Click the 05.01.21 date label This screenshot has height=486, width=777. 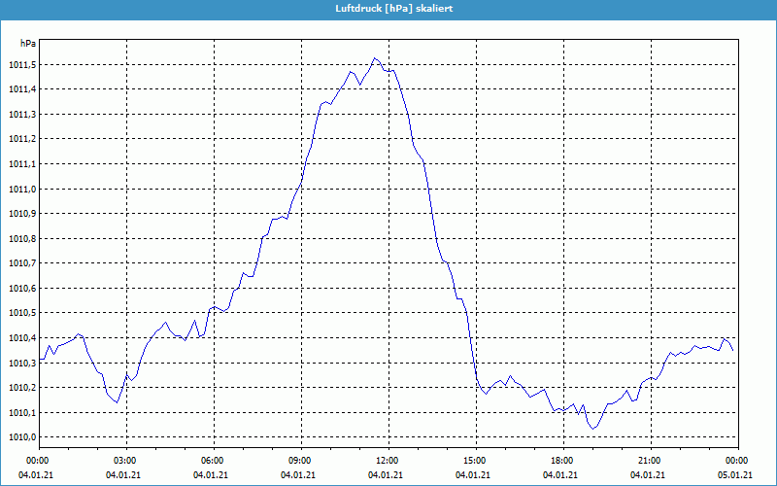(736, 475)
